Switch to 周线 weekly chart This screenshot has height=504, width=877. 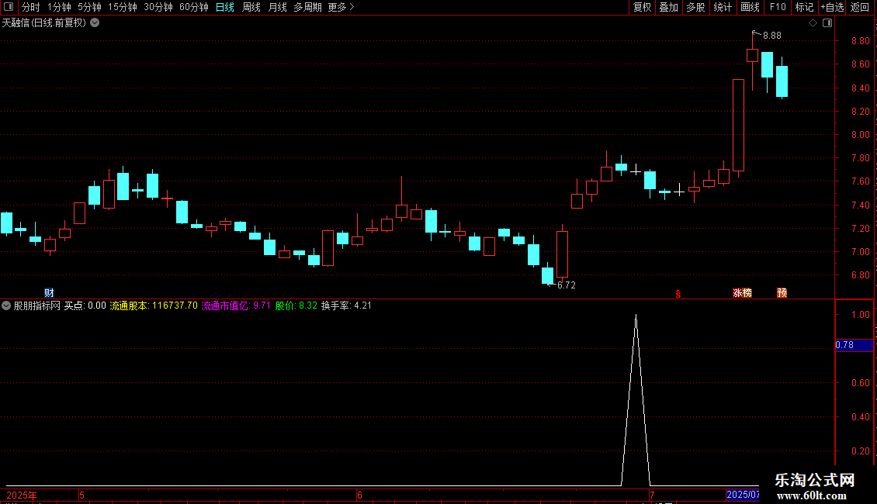tap(251, 7)
